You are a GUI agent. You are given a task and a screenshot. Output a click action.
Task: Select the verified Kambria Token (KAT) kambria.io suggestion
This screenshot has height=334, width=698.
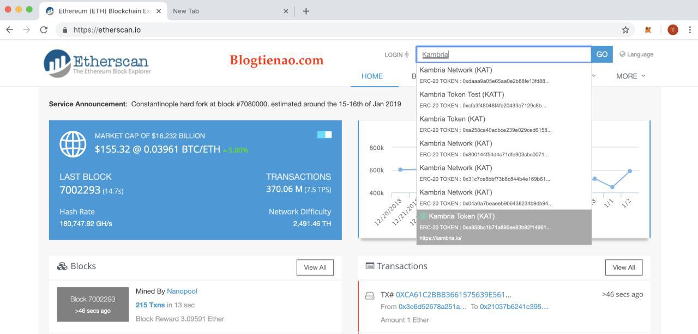pyautogui.click(x=504, y=227)
